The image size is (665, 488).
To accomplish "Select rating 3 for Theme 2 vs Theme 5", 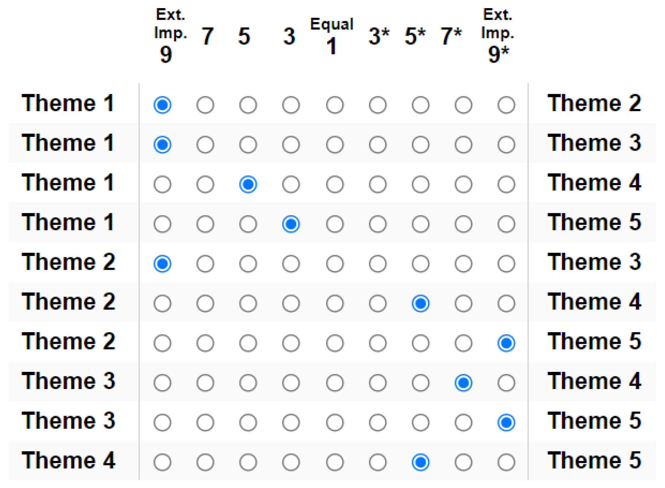I will (291, 343).
